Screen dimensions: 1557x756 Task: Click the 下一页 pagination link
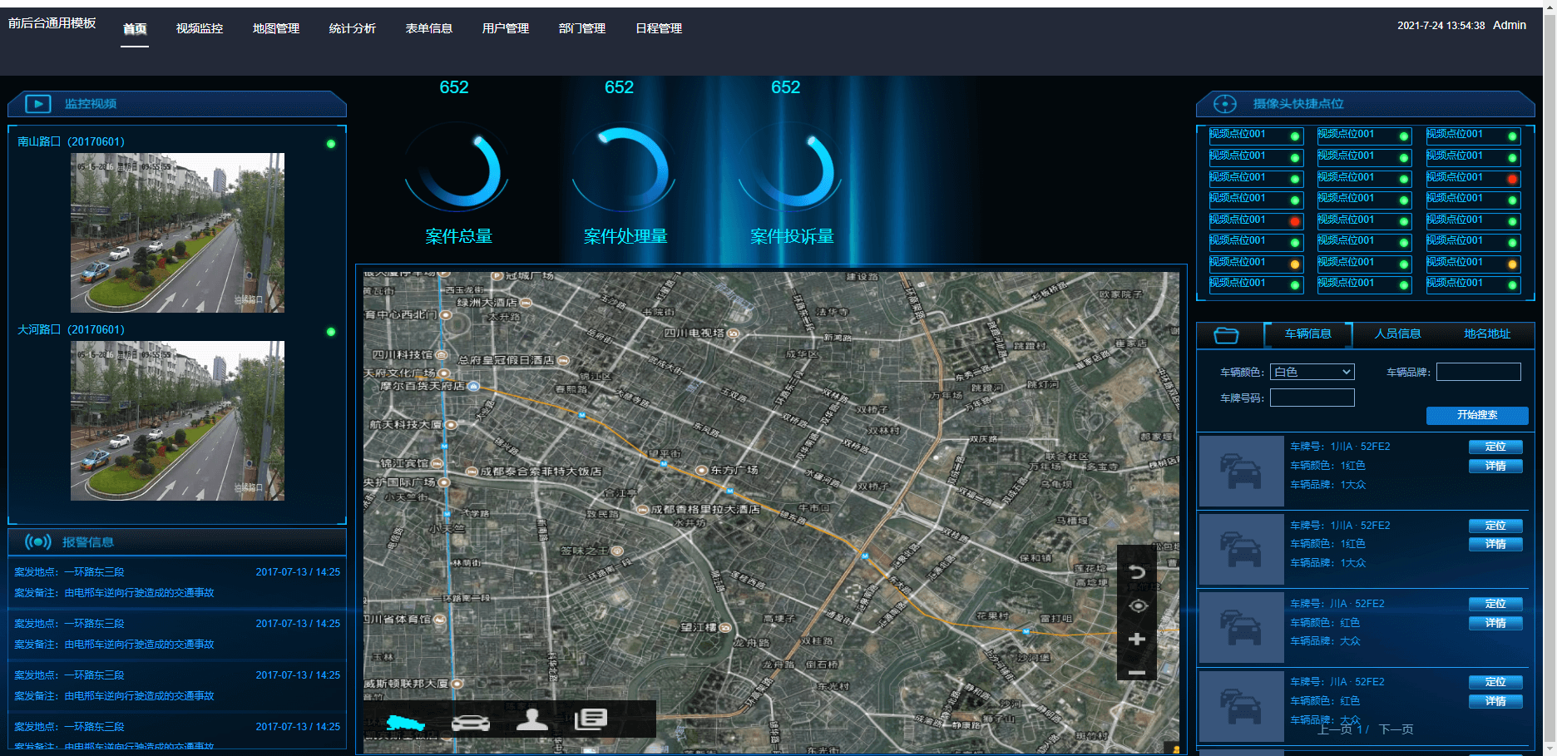tap(1396, 729)
